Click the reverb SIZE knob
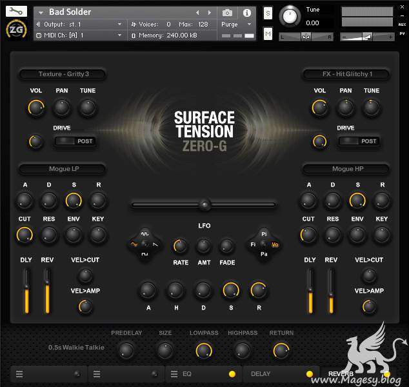The height and width of the screenshot is (387, 409). [165, 350]
